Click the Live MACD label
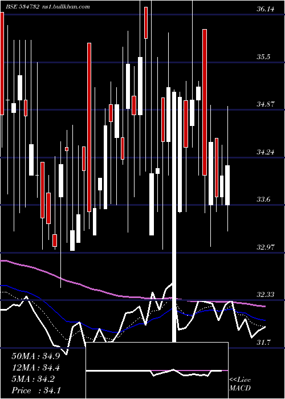Image resolution: width=285 pixels, height=399 pixels. [240, 384]
